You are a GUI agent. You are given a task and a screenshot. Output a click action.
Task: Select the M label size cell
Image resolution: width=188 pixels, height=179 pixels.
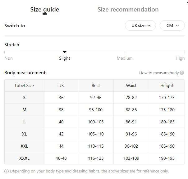coord(24,110)
